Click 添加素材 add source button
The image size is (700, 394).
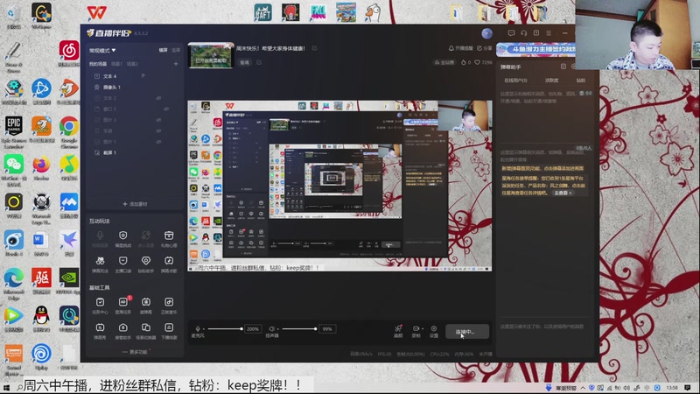[x=135, y=204]
